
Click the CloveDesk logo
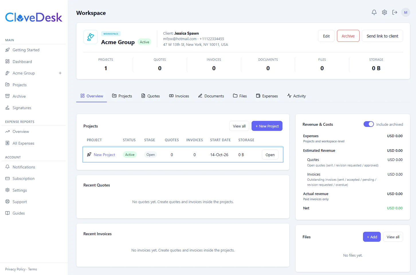(34, 17)
